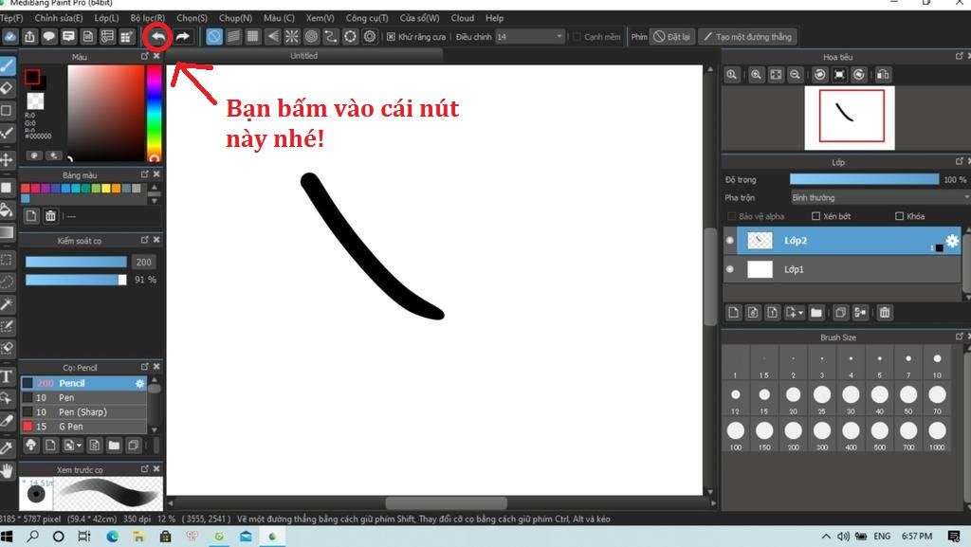Select the Brush tool in the left toolbox
This screenshot has height=547, width=971.
[7, 65]
